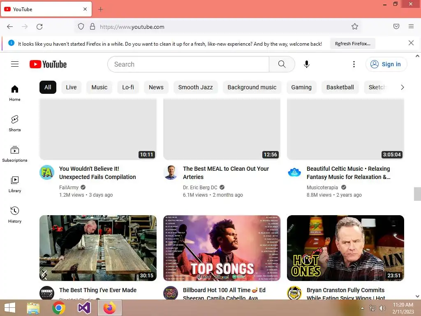Open File Explorer from taskbar
Screen dimensions: 421x316
(33, 308)
